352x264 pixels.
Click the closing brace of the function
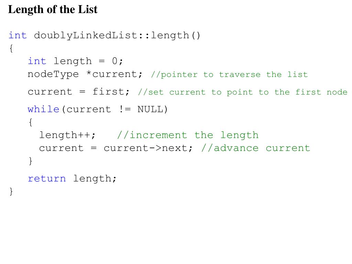[x=11, y=191]
